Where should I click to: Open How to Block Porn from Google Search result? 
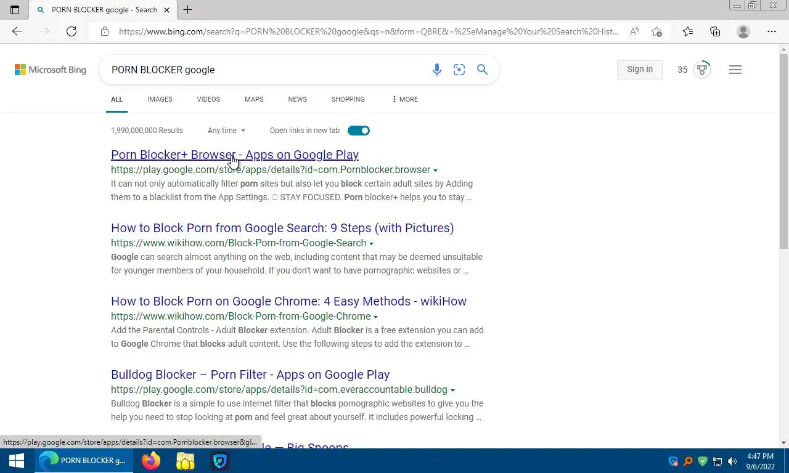[x=282, y=228]
